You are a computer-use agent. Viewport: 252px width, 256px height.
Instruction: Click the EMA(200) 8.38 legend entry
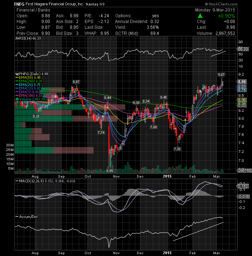(31, 81)
